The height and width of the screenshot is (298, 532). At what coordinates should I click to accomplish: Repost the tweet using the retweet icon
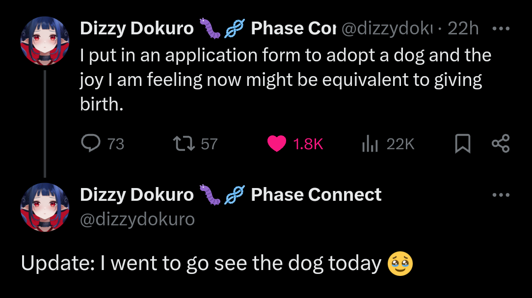(x=184, y=143)
